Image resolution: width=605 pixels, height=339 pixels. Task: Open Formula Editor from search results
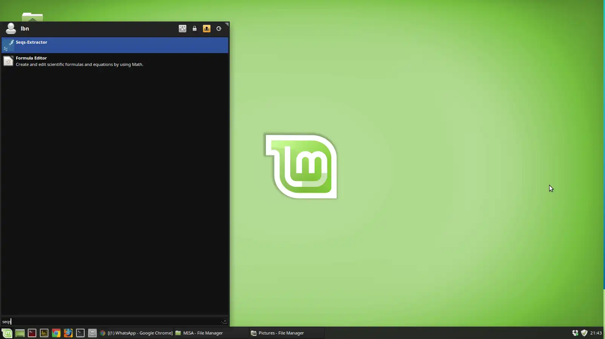click(x=115, y=61)
